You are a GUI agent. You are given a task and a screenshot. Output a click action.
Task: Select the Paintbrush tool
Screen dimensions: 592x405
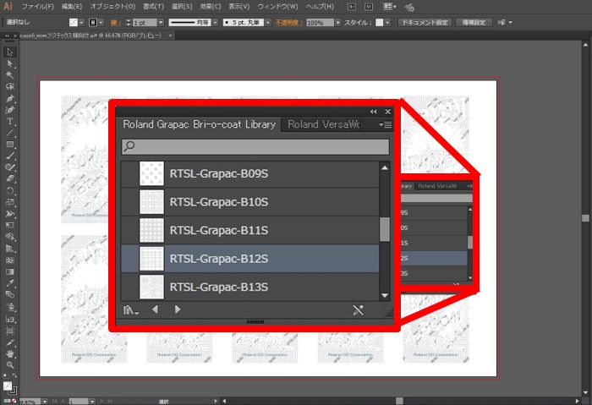click(10, 156)
